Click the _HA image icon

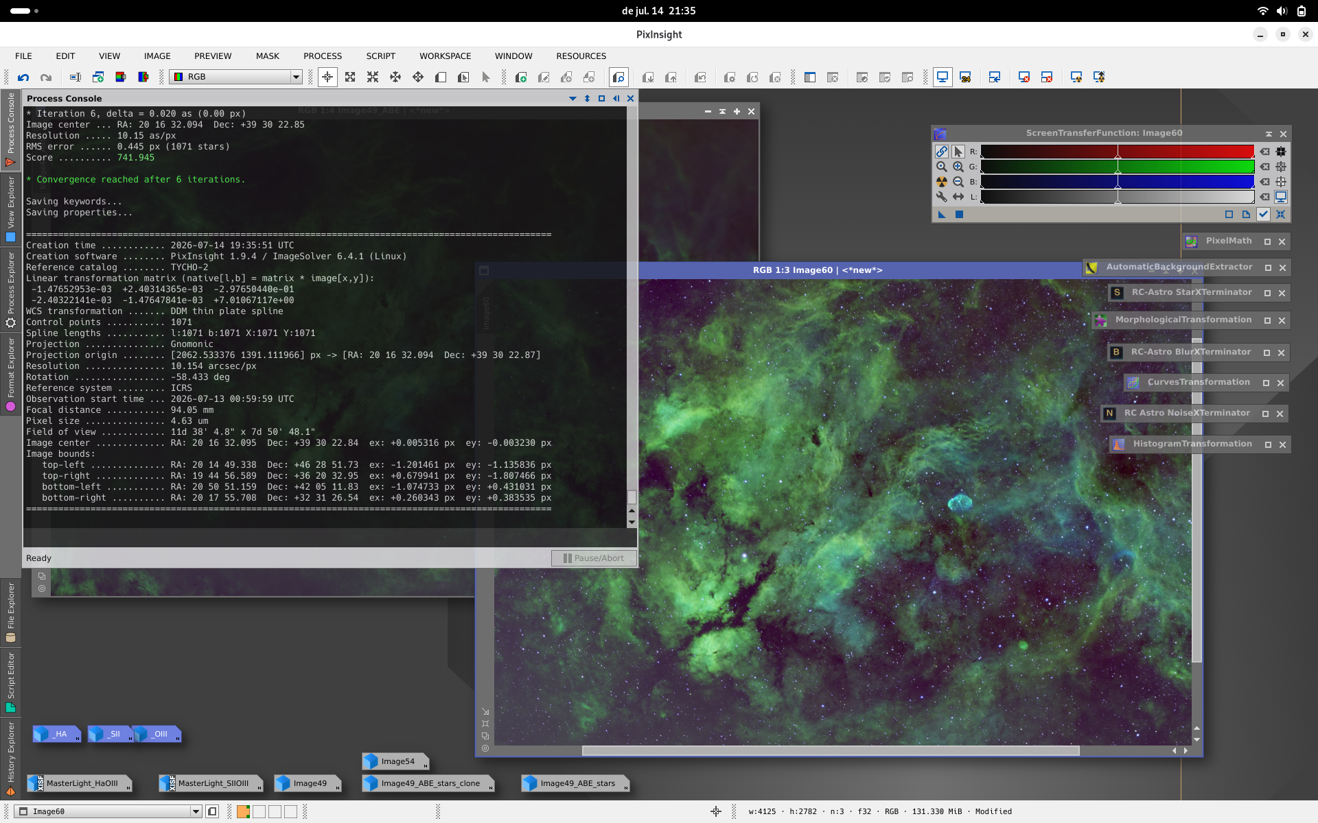[56, 734]
